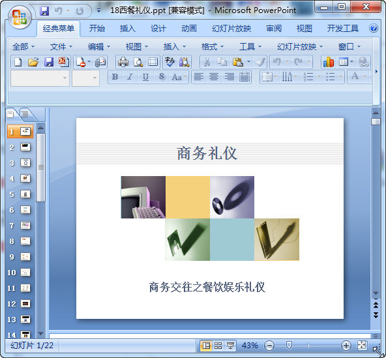Click 43% zoom level text

point(250,346)
